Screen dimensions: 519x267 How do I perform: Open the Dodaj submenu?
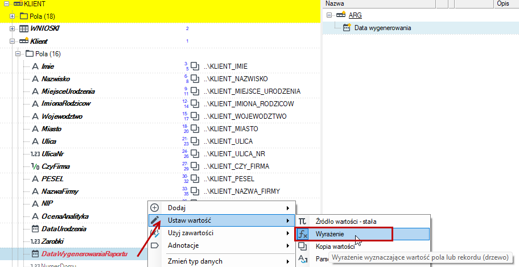pyautogui.click(x=221, y=208)
